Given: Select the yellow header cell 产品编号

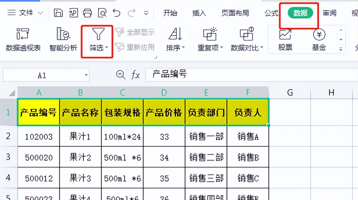Looking at the screenshot, I should coord(39,112).
